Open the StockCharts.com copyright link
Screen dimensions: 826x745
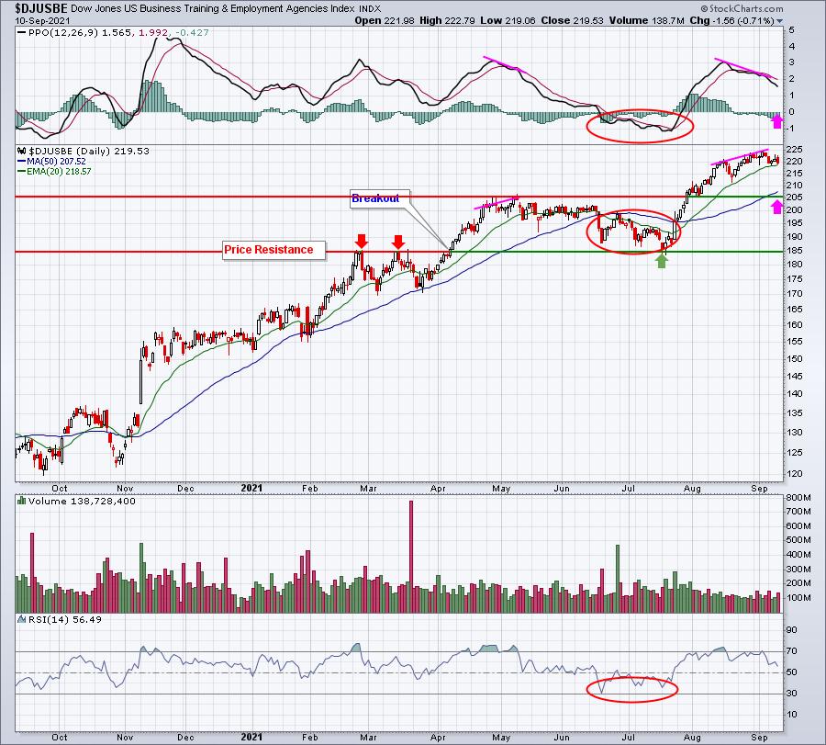point(742,8)
